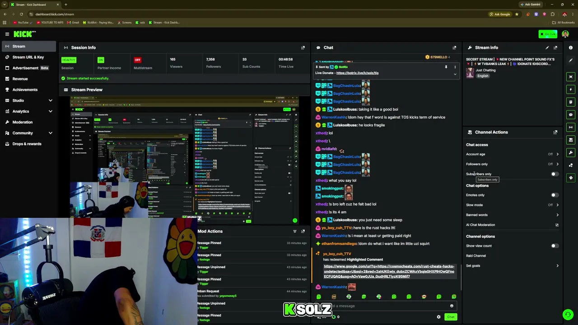Select the username ethanfromsandiego in chat
Viewport: 578px width, 325px height.
339,244
